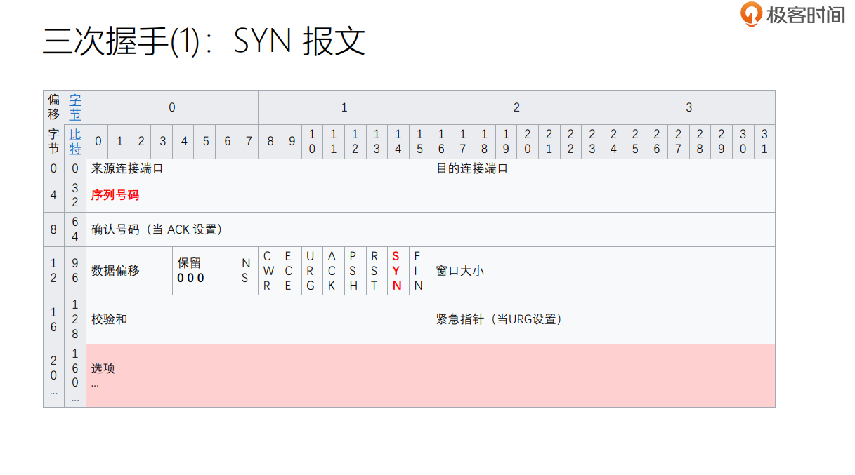Select the FIN flag cell
The height and width of the screenshot is (475, 855).
pyautogui.click(x=418, y=271)
